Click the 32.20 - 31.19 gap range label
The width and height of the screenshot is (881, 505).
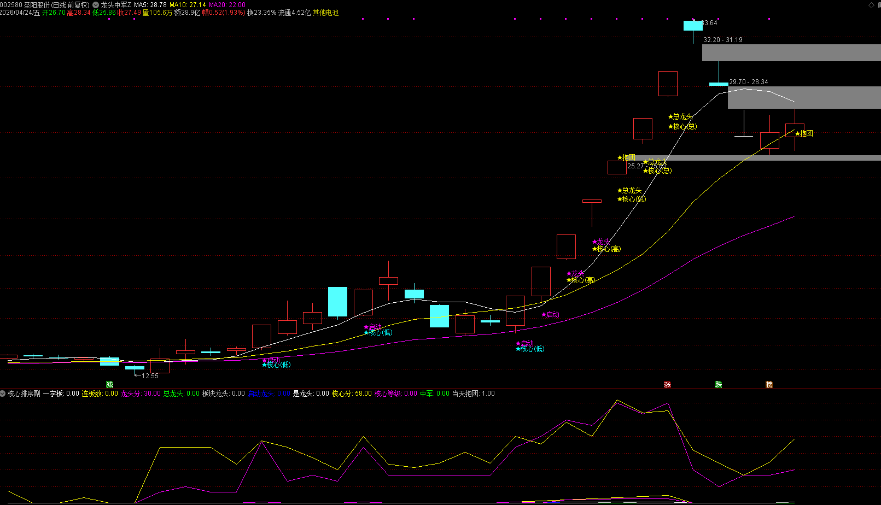[x=723, y=40]
